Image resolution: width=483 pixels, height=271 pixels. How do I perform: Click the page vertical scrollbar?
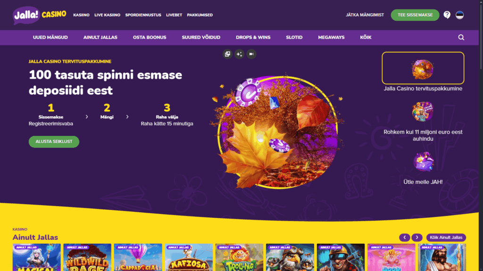(481, 135)
